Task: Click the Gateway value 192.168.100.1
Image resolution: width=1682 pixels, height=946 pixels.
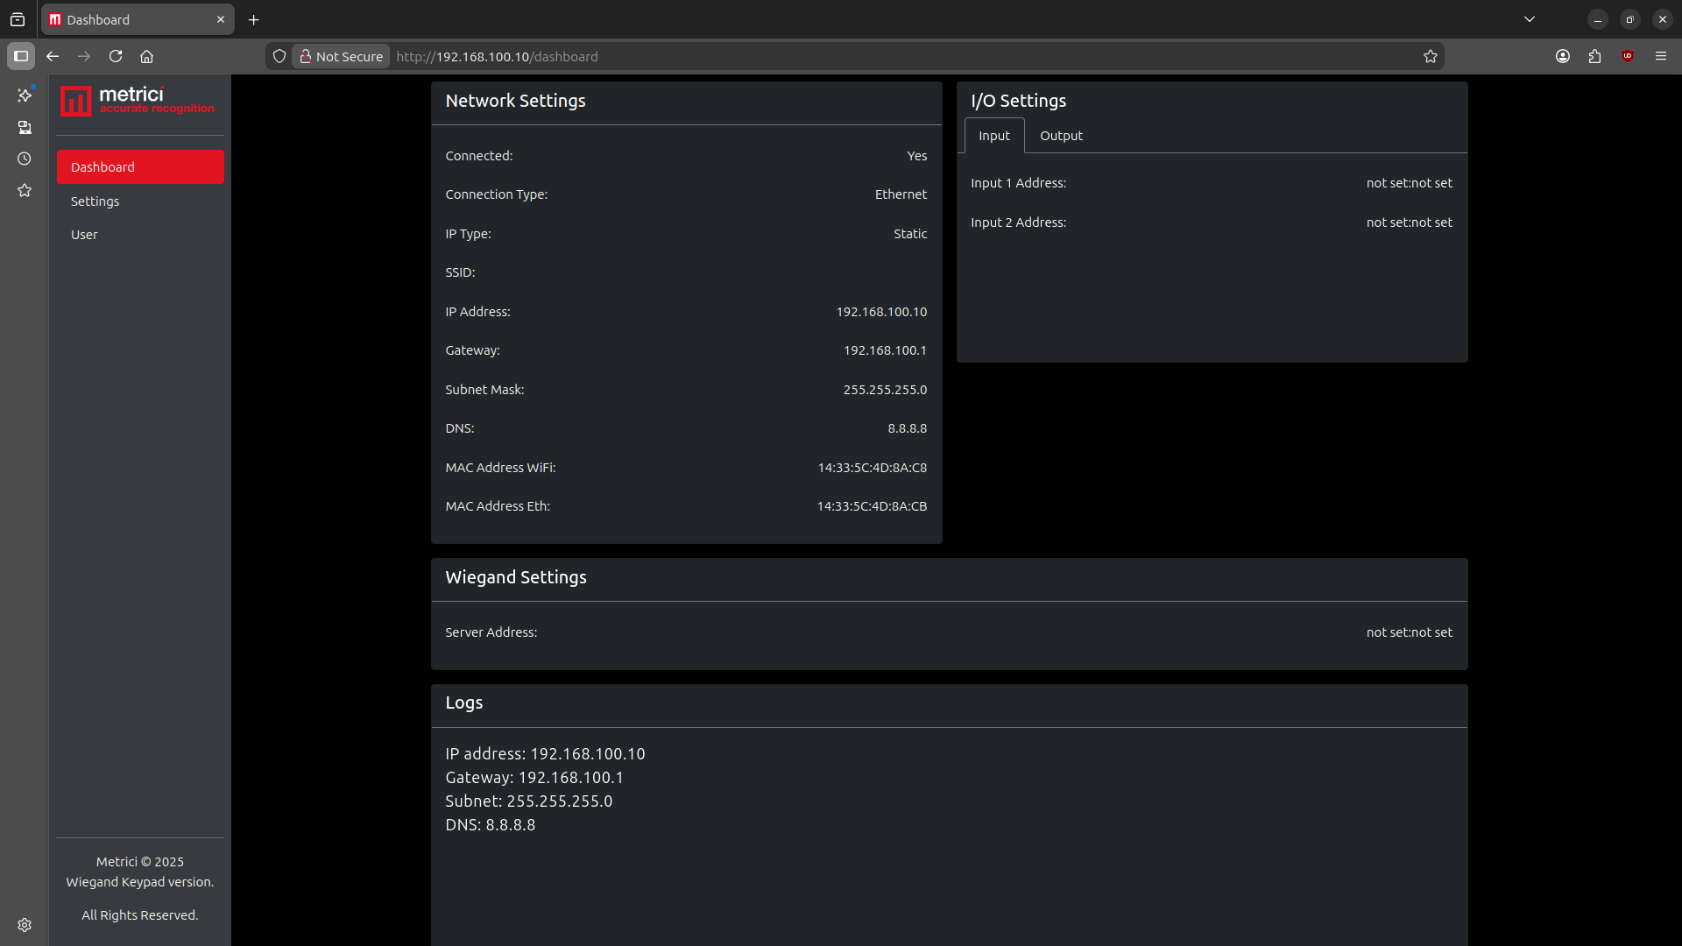Action: (x=885, y=350)
